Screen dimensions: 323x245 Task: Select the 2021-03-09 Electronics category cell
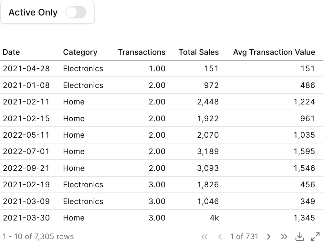tap(83, 201)
